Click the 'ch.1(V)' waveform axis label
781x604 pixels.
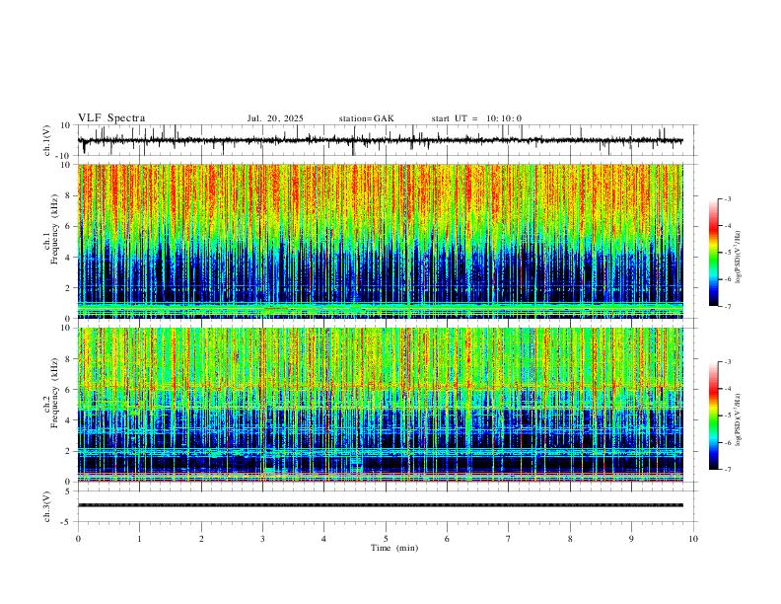click(x=47, y=140)
